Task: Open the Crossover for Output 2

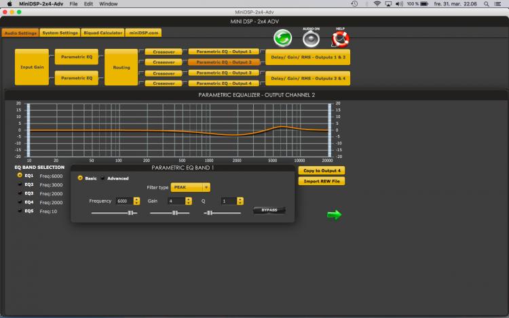Action: point(164,62)
